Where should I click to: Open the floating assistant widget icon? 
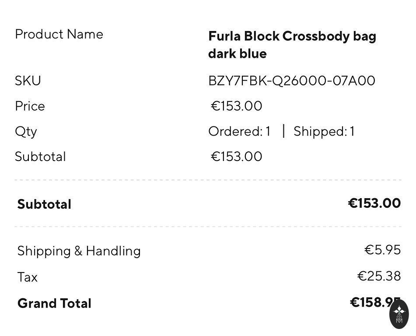point(399,314)
